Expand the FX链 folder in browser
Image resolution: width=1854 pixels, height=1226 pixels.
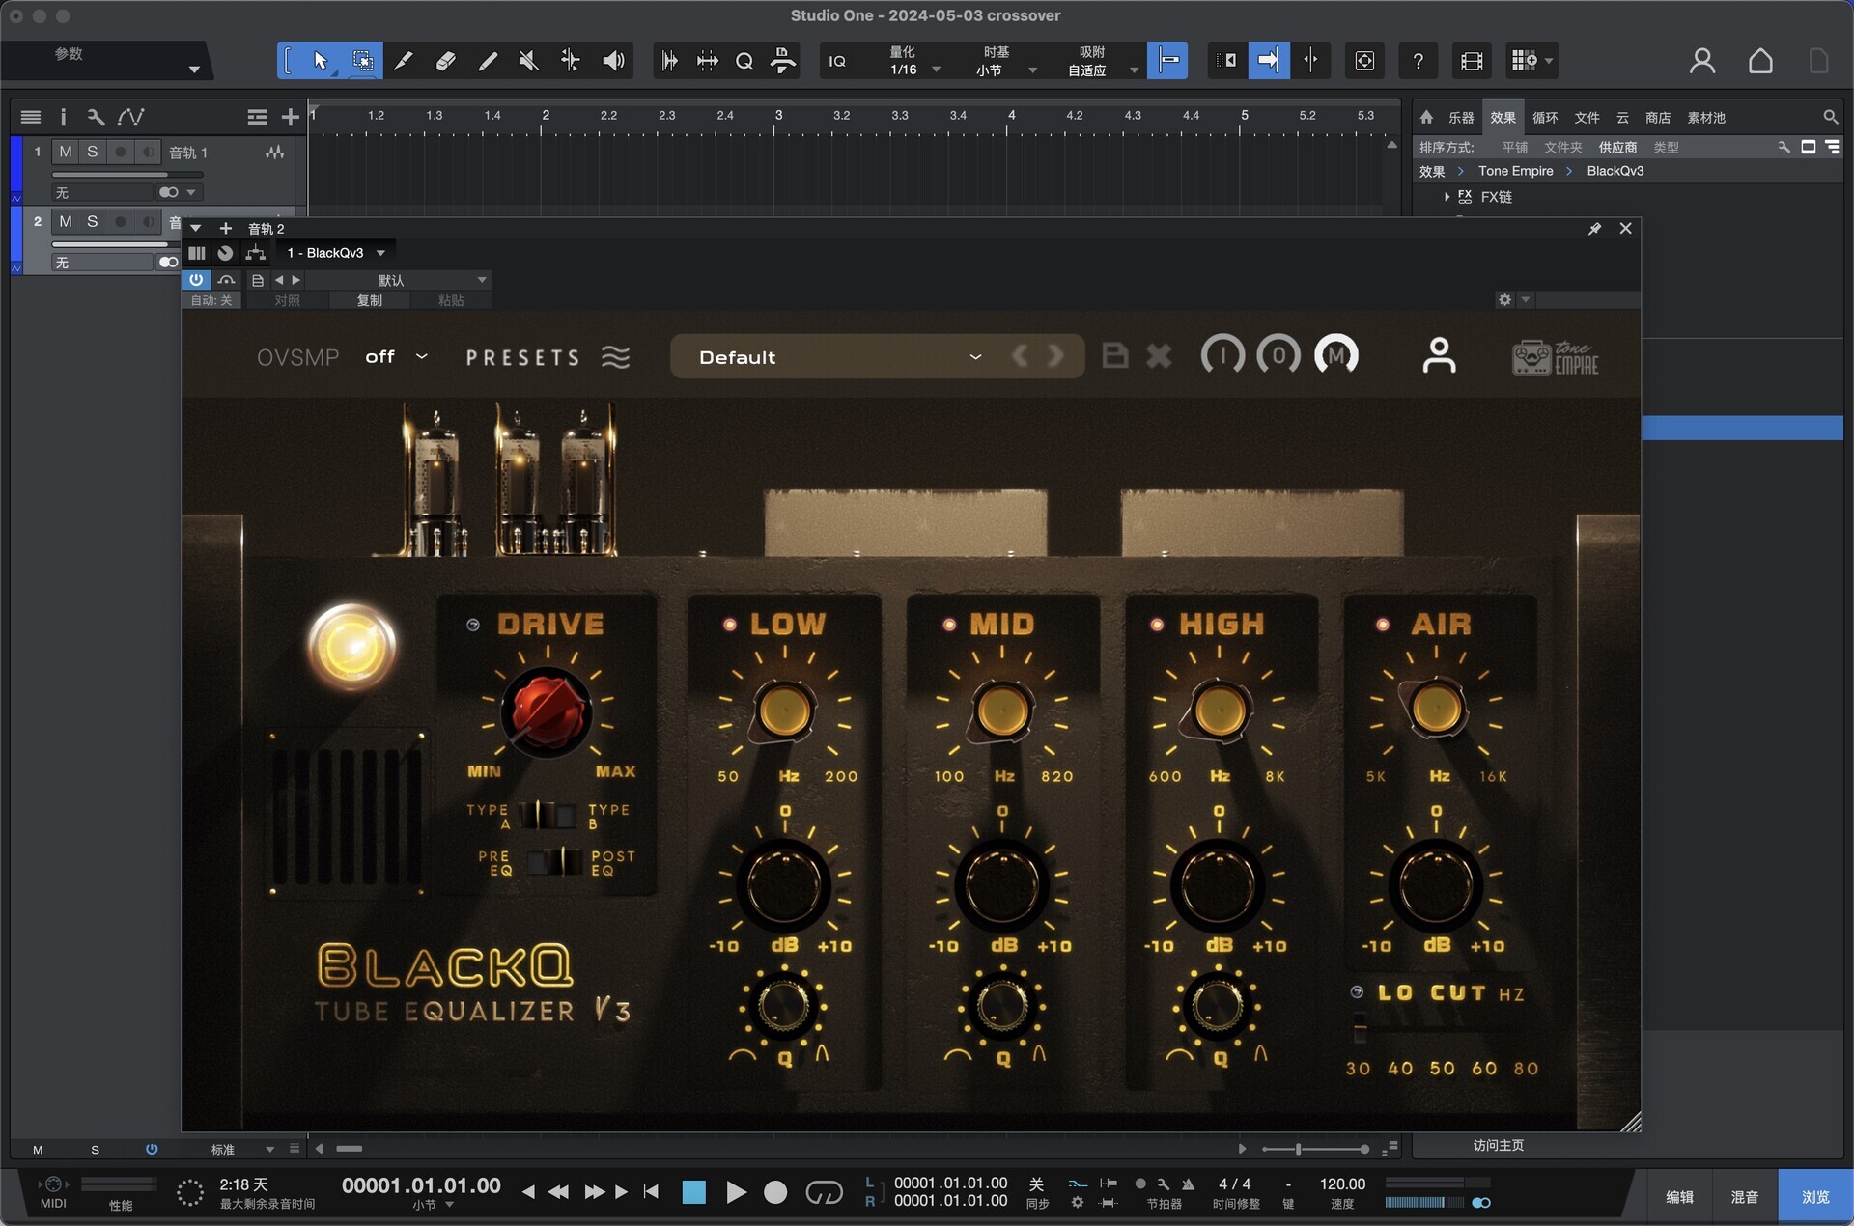pyautogui.click(x=1447, y=197)
